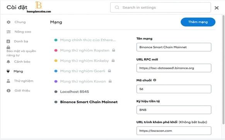This screenshot has width=225, height=140.
Task: Click the vertical scrollbar on the right
Action: click(x=223, y=69)
